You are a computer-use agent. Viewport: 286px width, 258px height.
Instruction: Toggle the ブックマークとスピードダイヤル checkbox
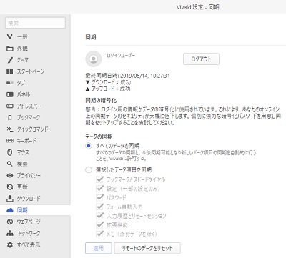click(x=99, y=179)
